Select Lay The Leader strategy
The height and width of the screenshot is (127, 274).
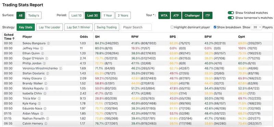50,27
